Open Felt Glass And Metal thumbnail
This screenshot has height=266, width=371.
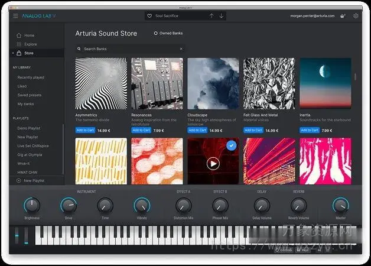click(x=269, y=83)
